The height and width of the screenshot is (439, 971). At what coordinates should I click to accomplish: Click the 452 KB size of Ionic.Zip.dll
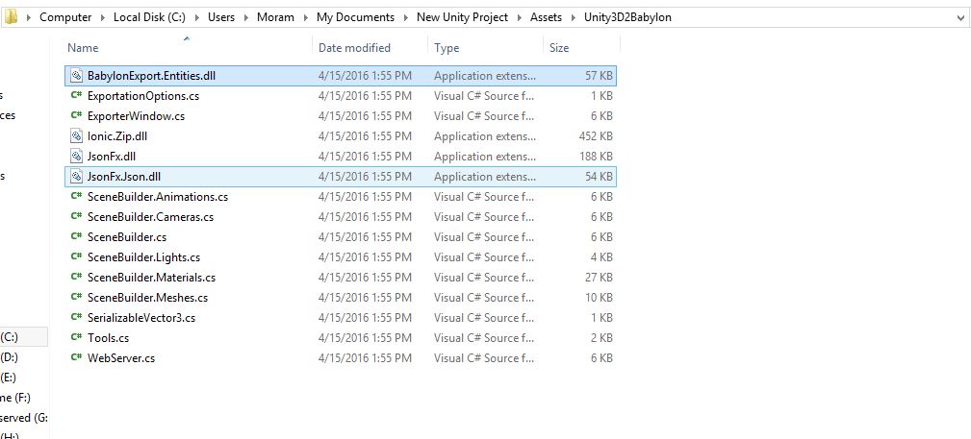pyautogui.click(x=595, y=136)
